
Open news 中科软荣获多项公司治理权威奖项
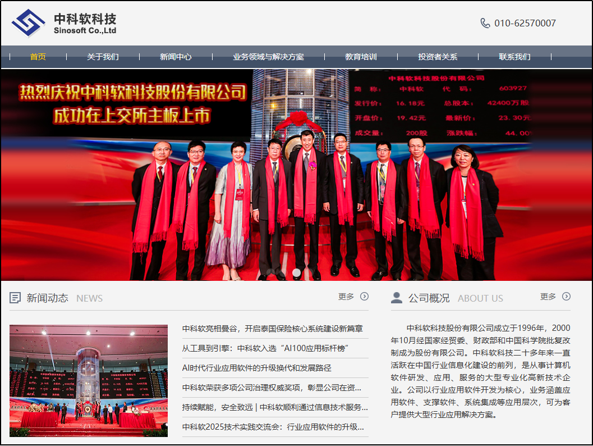[272, 388]
